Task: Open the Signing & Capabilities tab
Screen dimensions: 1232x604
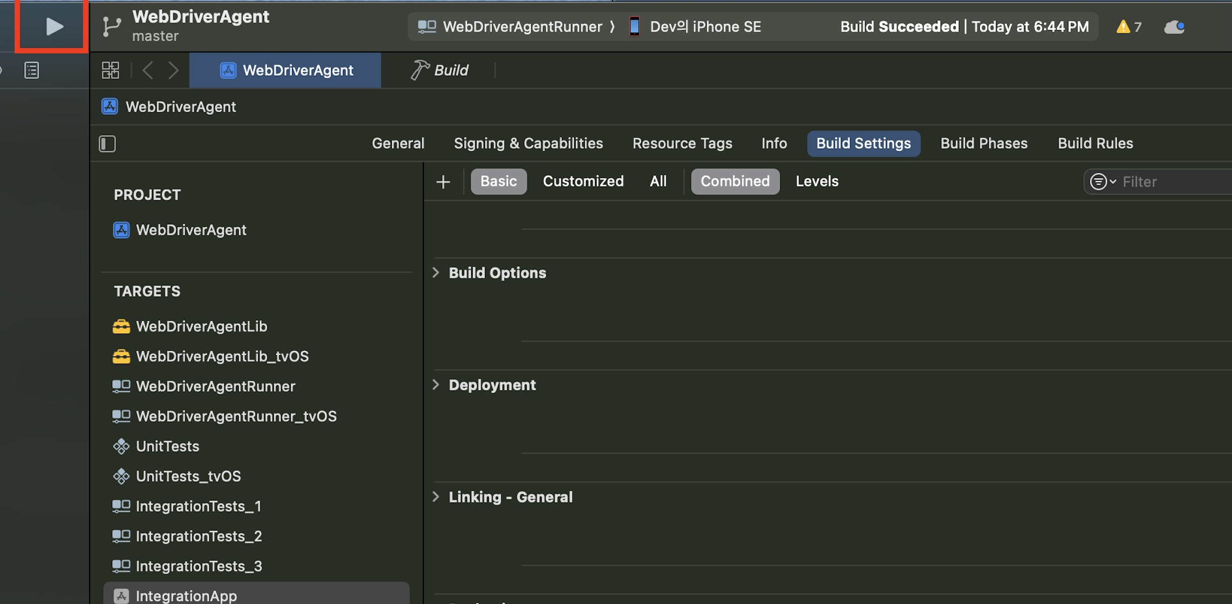Action: [x=528, y=143]
